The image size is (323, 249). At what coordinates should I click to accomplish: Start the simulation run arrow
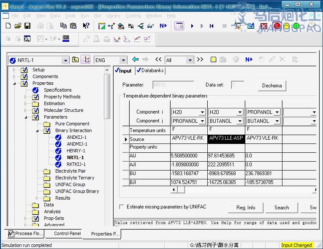pyautogui.click(x=192, y=26)
